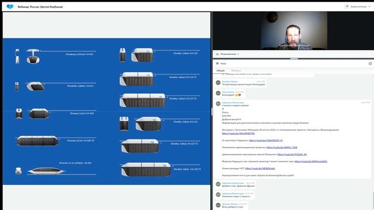Click avatar of 'Доброе утро, Дорогие Друзья' message
The image size is (374, 210).
coord(218,184)
